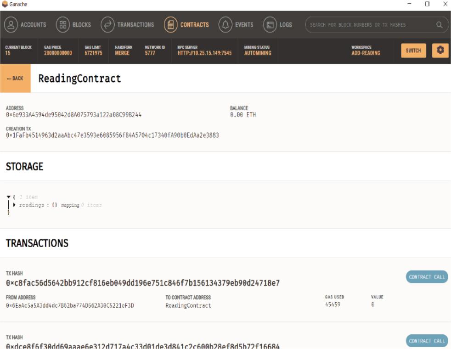This screenshot has width=451, height=349.
Task: Expand the readings mapping entry
Action: [14, 205]
